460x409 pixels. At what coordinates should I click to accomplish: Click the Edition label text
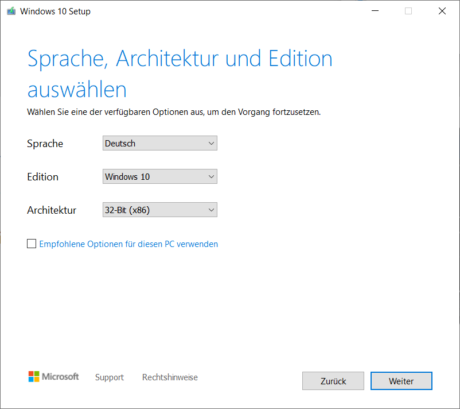pos(42,177)
